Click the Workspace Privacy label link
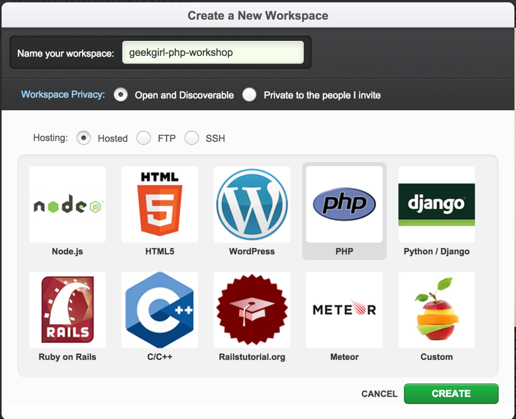Viewport: 516px width, 419px height. tap(63, 95)
